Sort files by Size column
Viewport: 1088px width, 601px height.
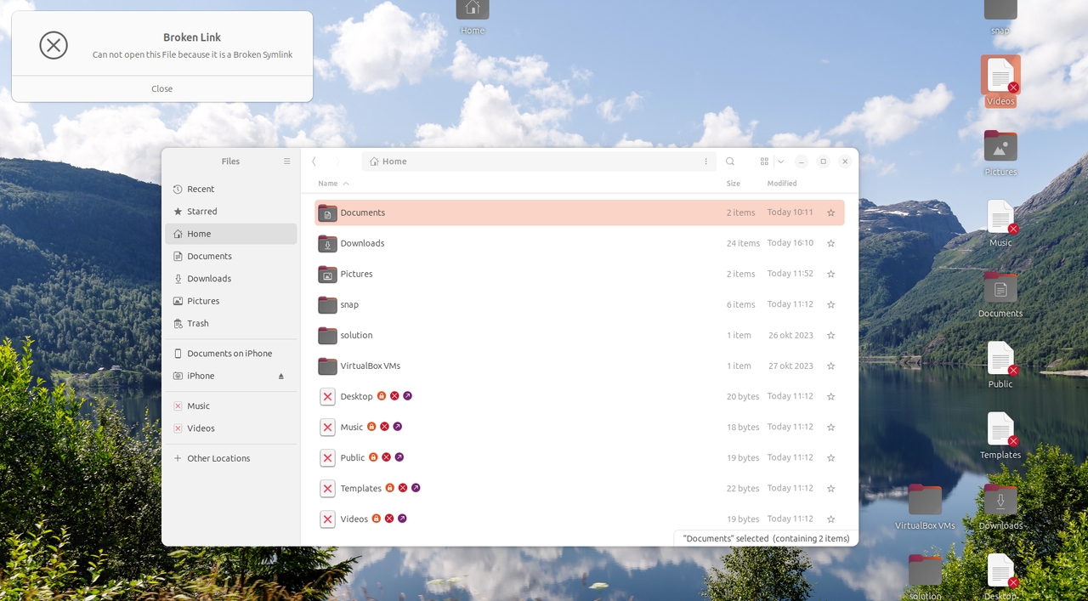tap(734, 184)
